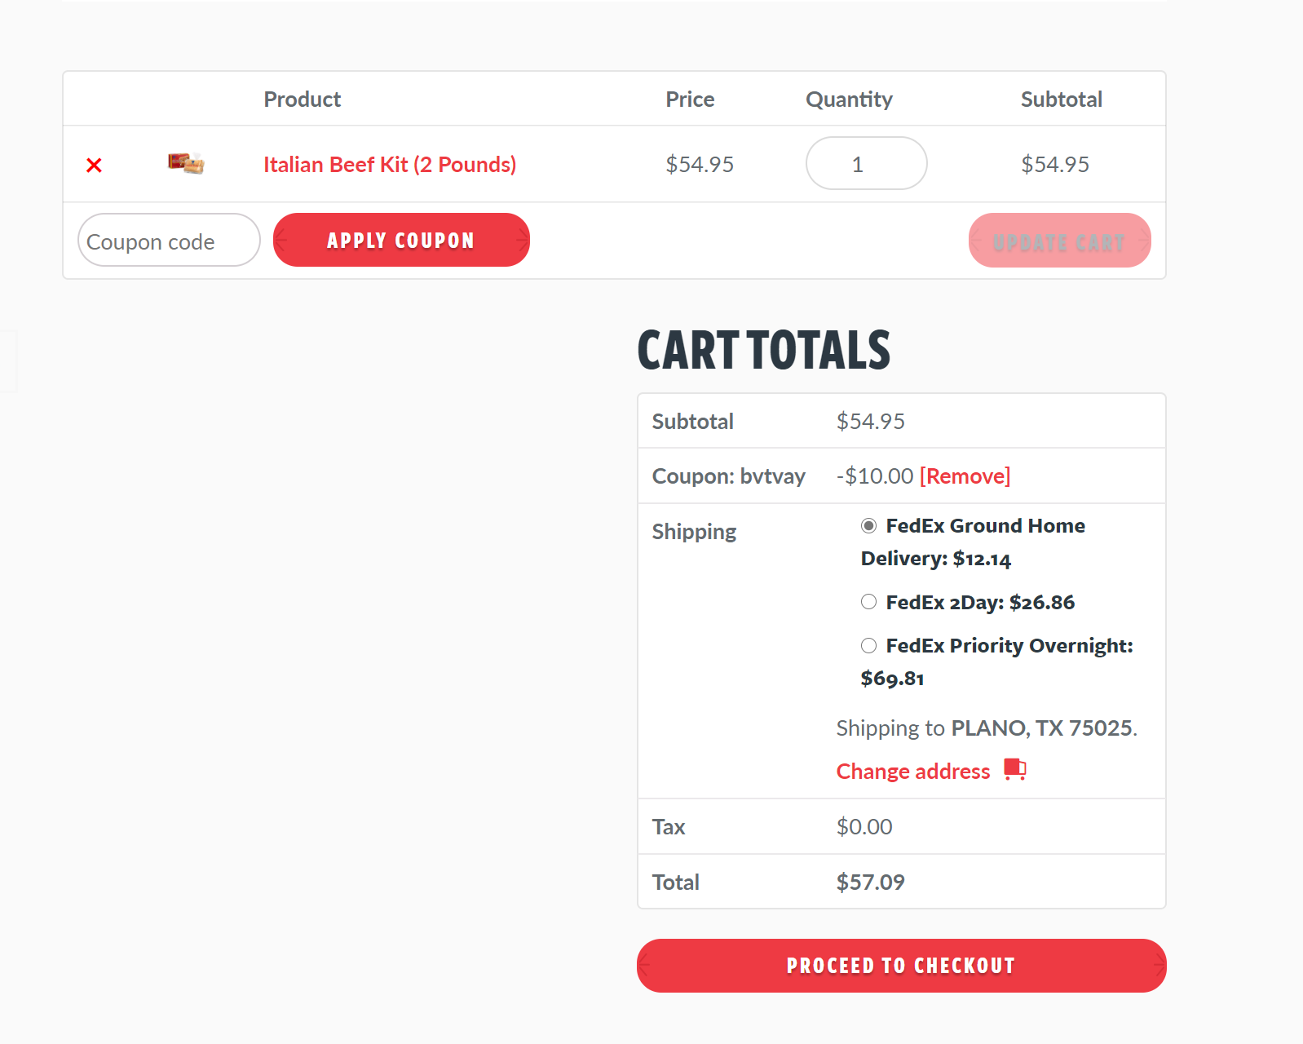Click the red delivery truck icon
Image resolution: width=1303 pixels, height=1044 pixels.
point(1014,769)
